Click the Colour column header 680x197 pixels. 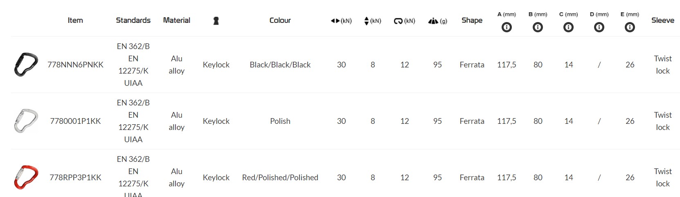coord(280,20)
